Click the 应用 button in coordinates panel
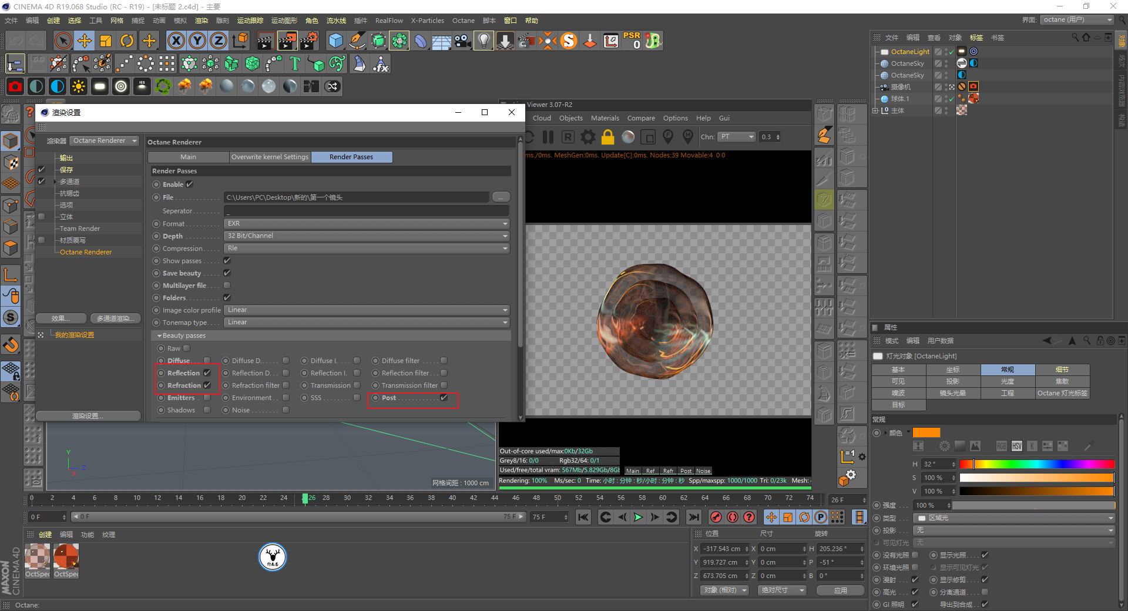 coord(841,590)
